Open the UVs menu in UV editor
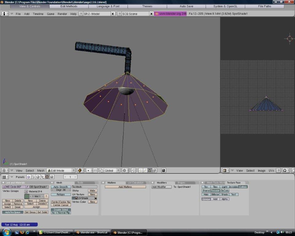The image size is (295, 236). 271,171
